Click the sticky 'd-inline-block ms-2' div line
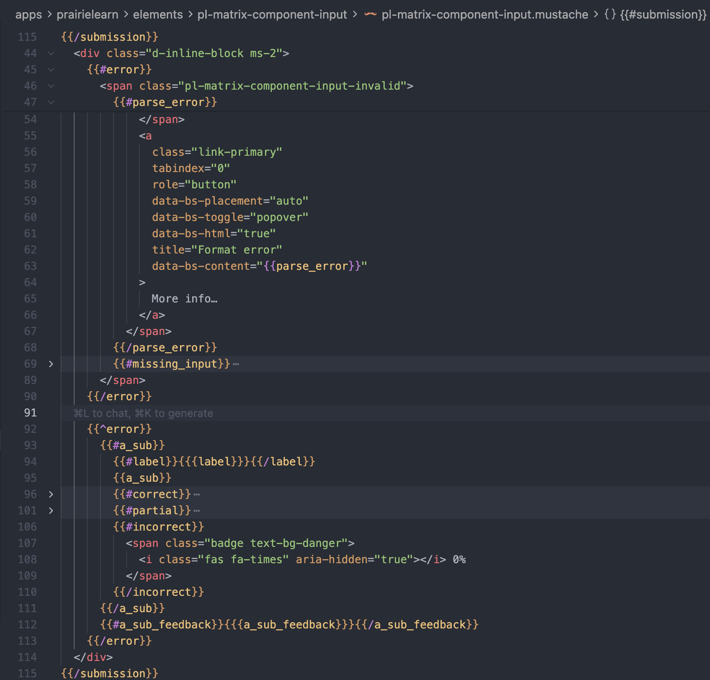The image size is (710, 680). [x=181, y=53]
